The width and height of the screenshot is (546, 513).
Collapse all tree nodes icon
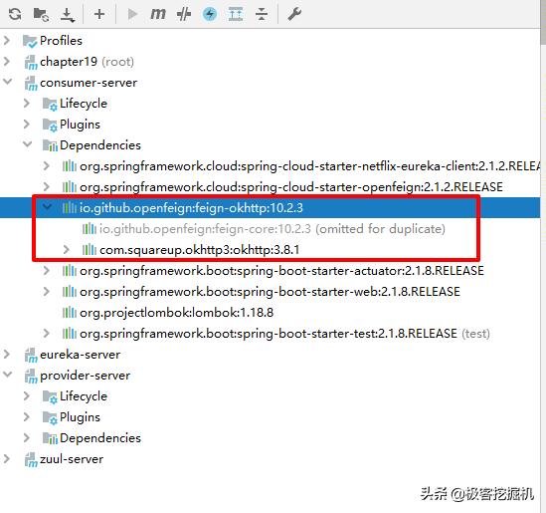(262, 14)
